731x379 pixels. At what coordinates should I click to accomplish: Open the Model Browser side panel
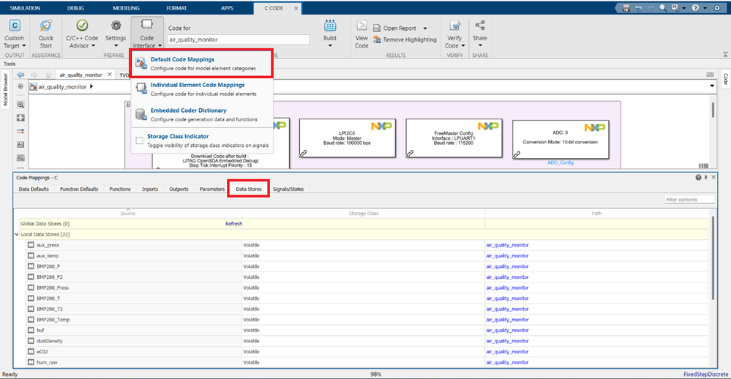pyautogui.click(x=6, y=89)
